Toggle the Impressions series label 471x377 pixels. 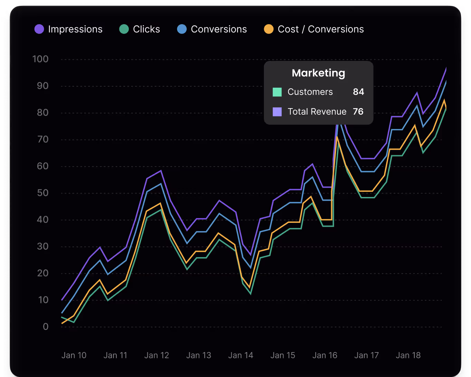coord(75,29)
